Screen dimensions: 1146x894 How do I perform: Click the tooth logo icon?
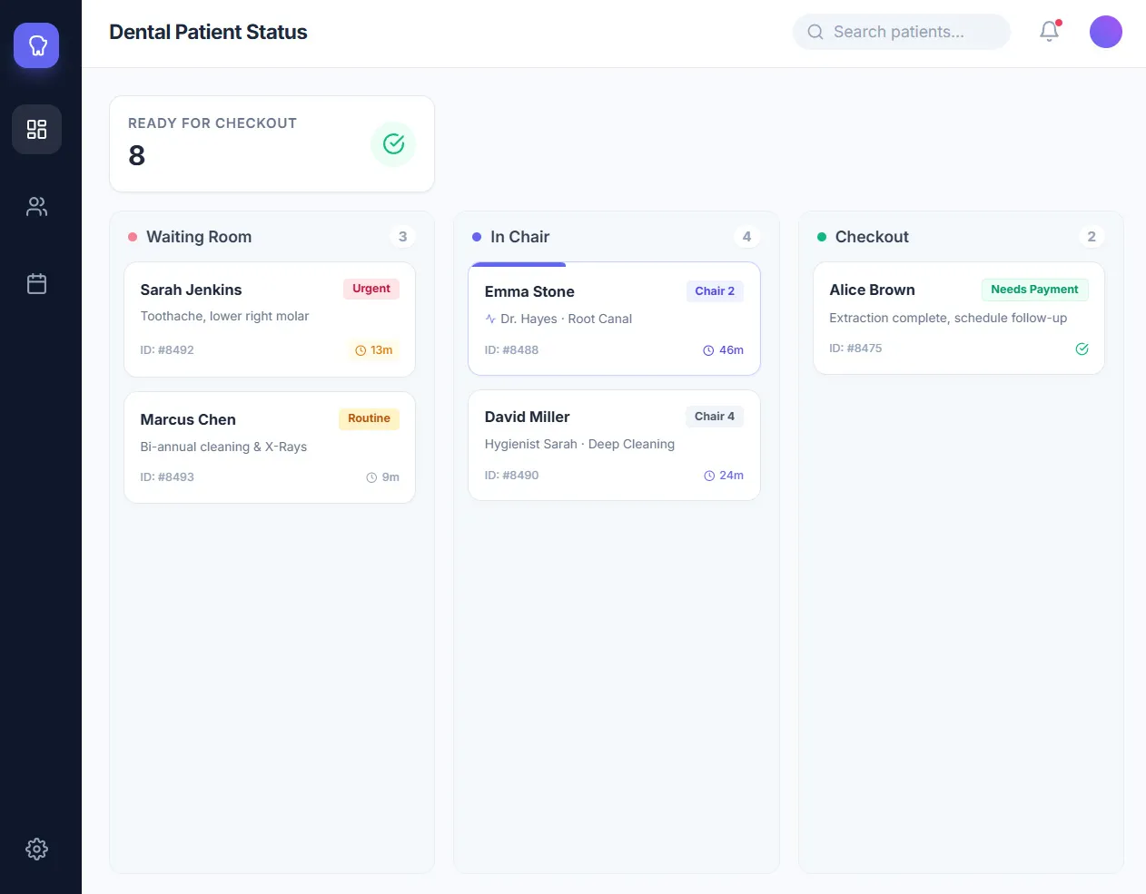click(x=36, y=45)
